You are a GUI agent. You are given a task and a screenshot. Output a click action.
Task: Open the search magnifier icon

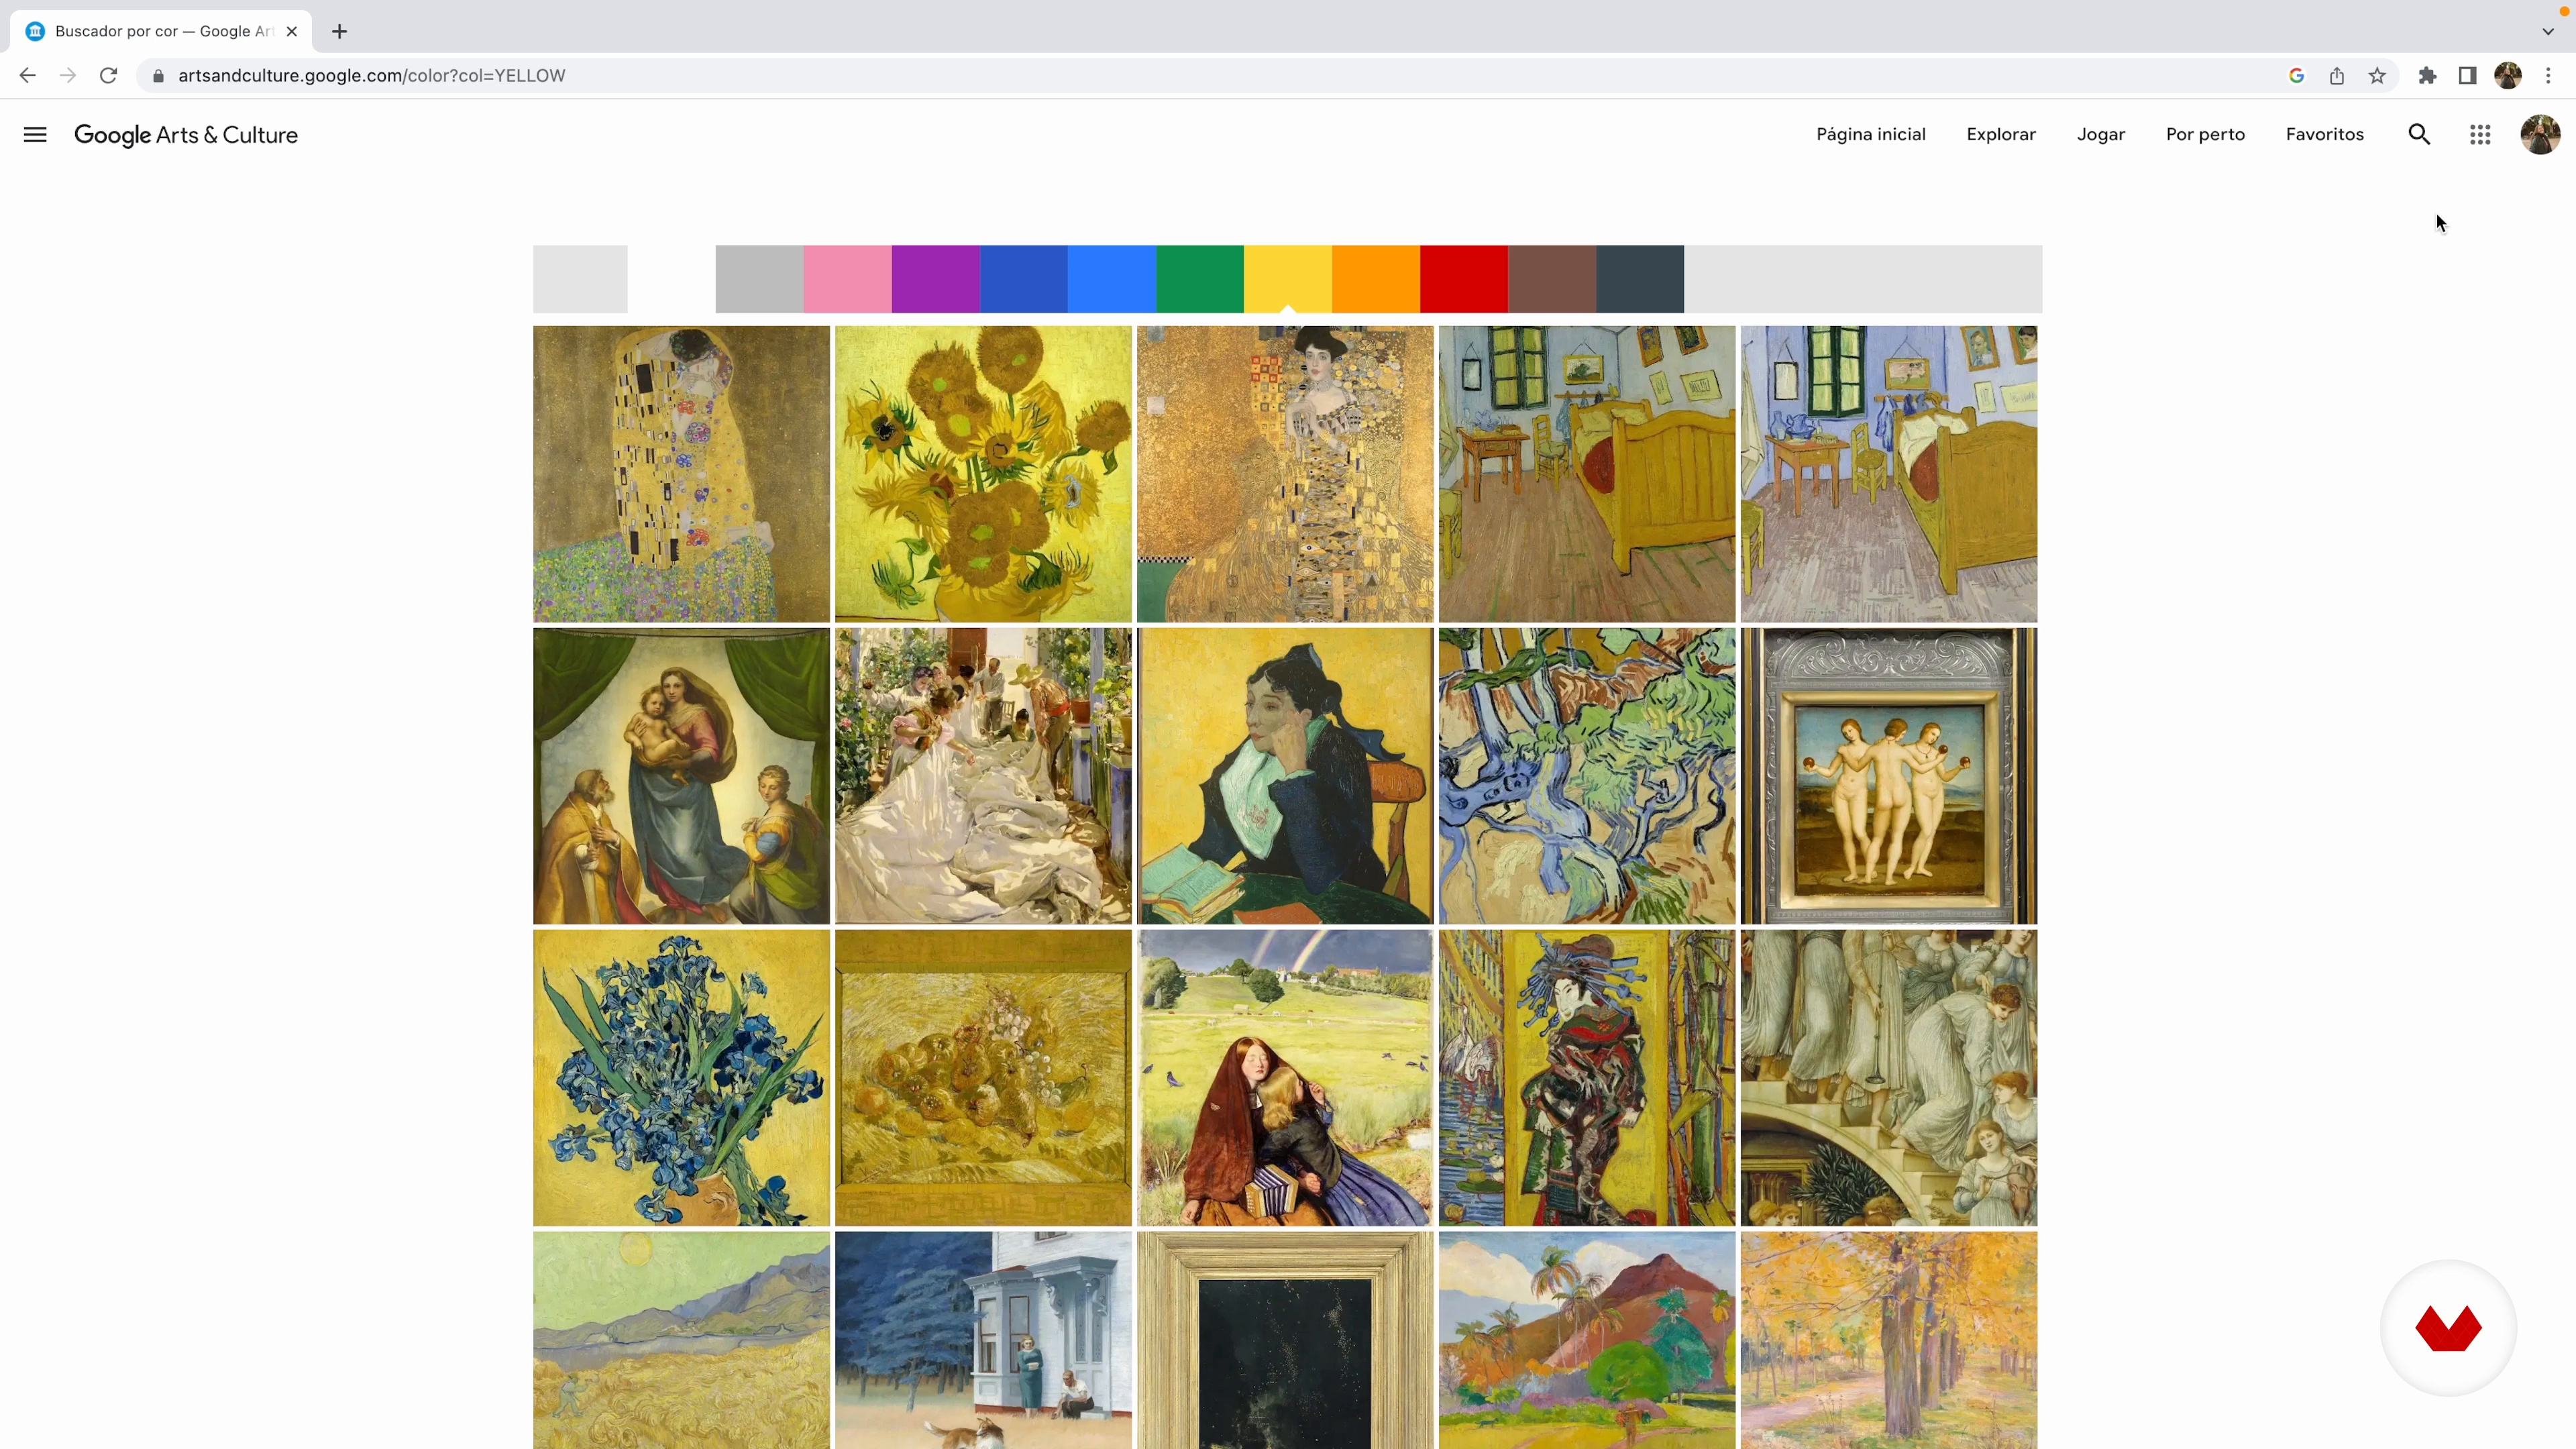tap(2419, 135)
